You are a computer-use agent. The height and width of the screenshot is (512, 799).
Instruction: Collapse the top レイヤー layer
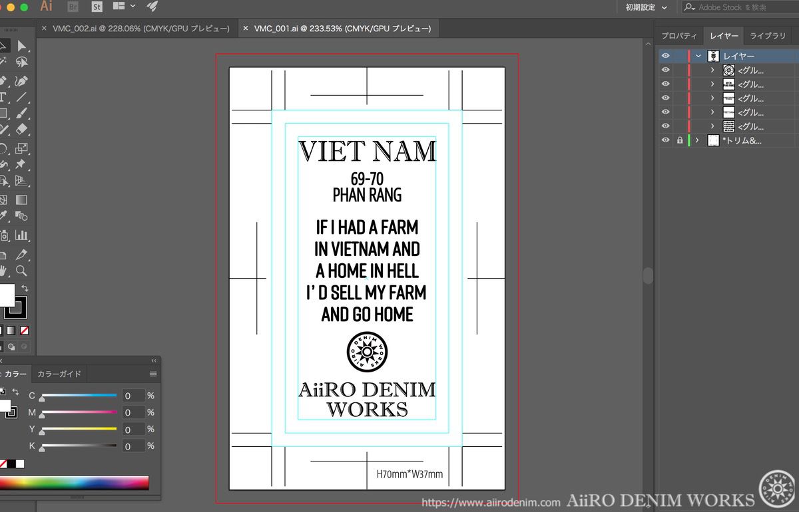point(698,57)
